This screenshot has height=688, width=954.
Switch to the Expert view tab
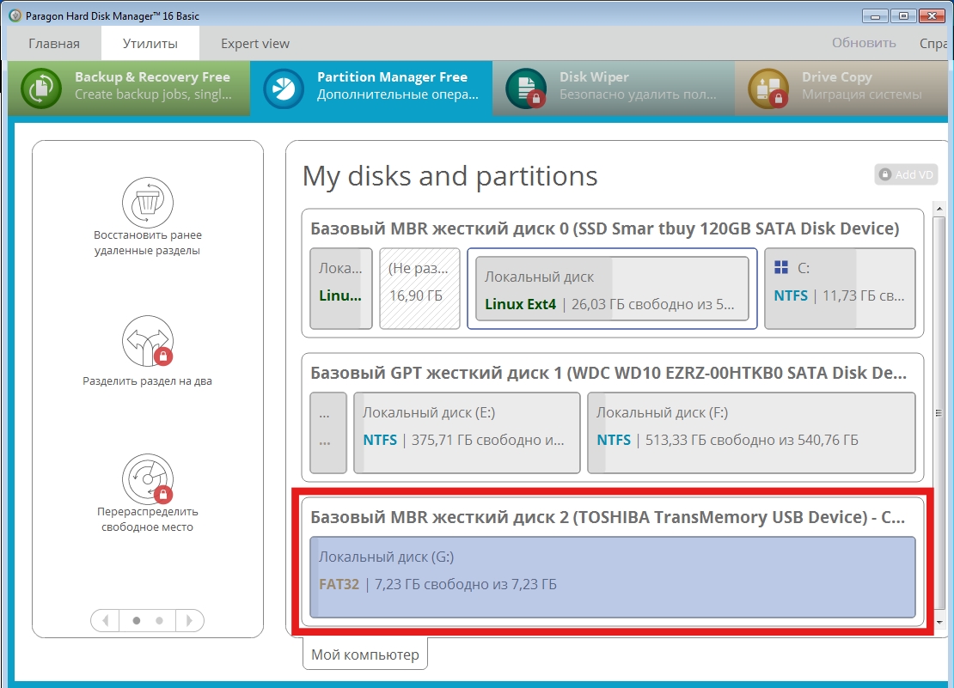pos(255,43)
